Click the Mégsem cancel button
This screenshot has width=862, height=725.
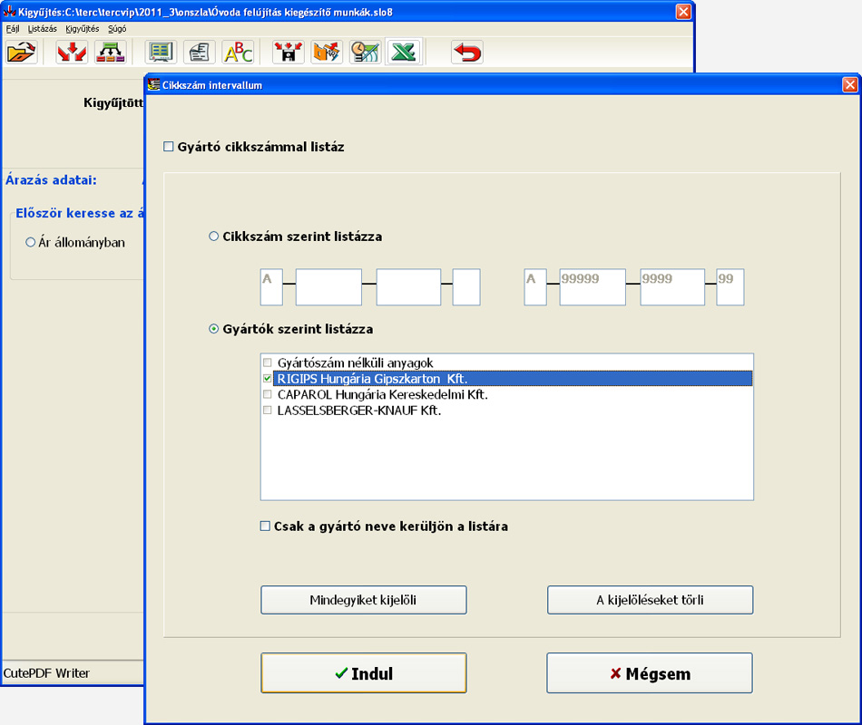(x=650, y=672)
